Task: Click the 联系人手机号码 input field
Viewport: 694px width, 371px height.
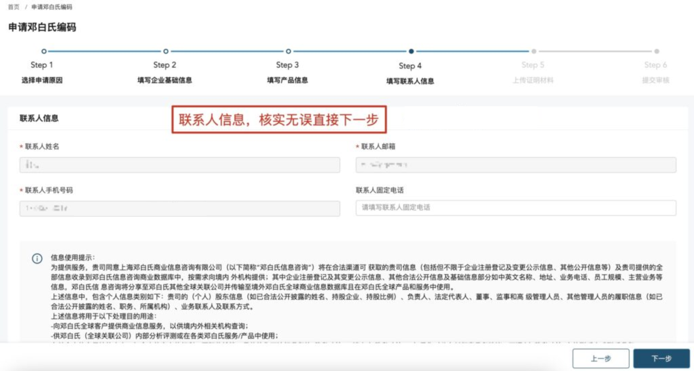Action: coord(180,208)
